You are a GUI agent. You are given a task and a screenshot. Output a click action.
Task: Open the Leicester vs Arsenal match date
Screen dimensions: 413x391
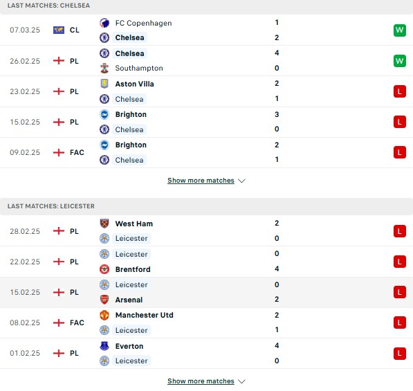coord(25,292)
